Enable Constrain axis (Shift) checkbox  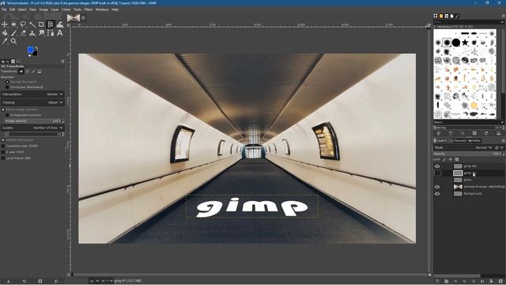(x=3, y=146)
